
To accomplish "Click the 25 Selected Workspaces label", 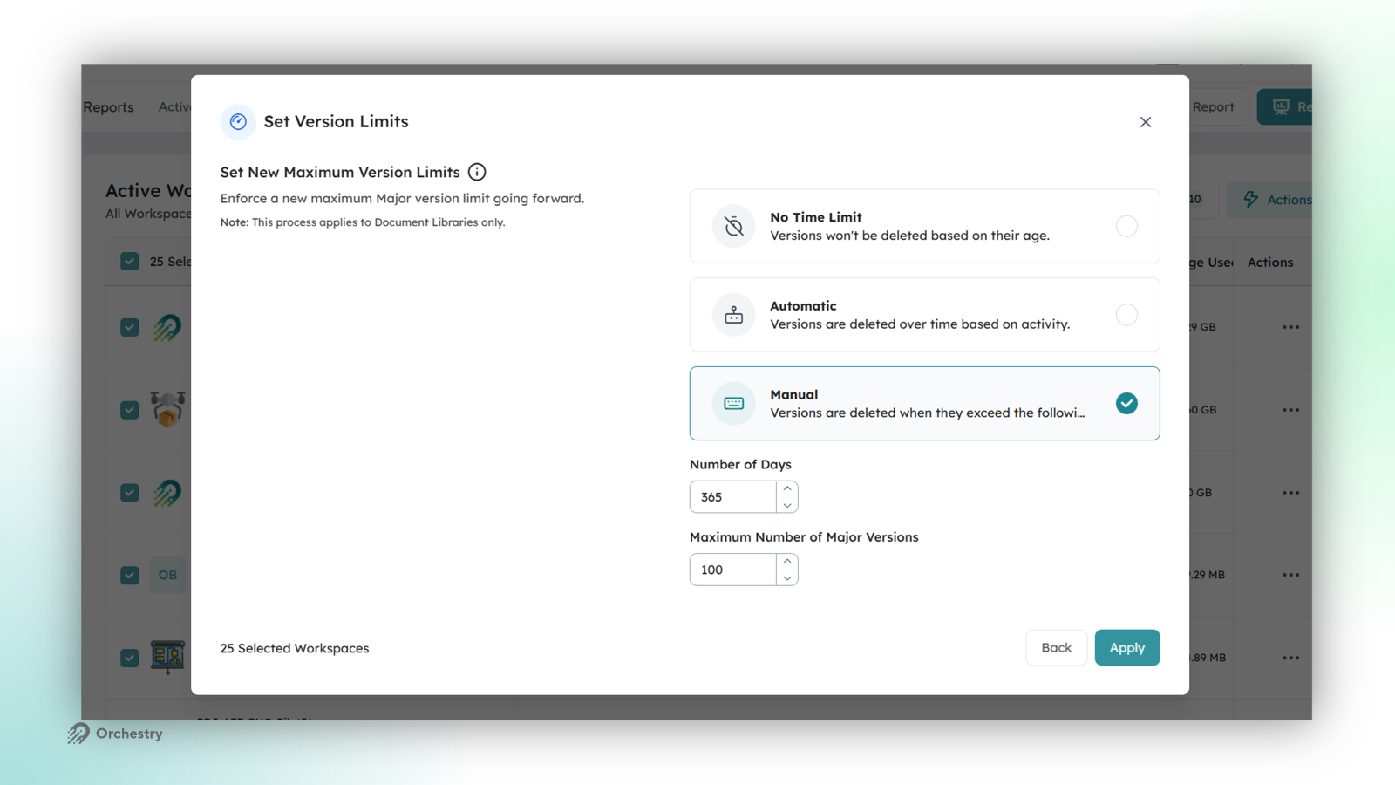I will (295, 648).
